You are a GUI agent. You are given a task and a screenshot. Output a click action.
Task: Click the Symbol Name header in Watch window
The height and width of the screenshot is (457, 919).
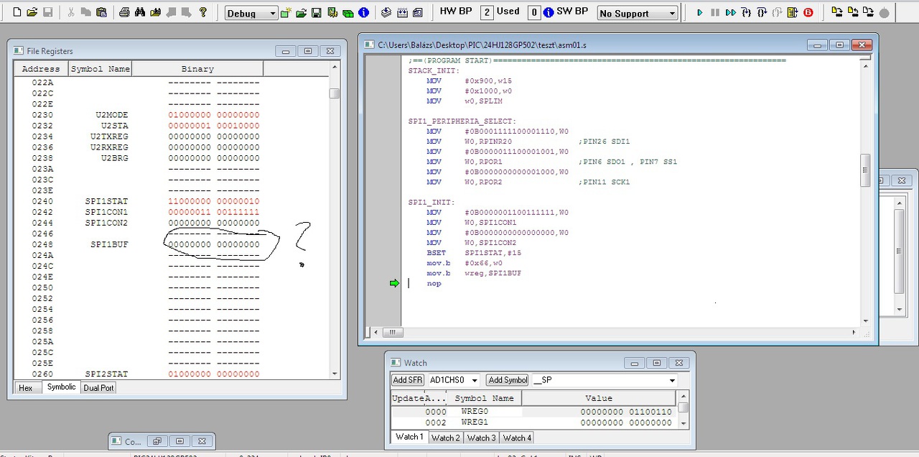pyautogui.click(x=484, y=398)
